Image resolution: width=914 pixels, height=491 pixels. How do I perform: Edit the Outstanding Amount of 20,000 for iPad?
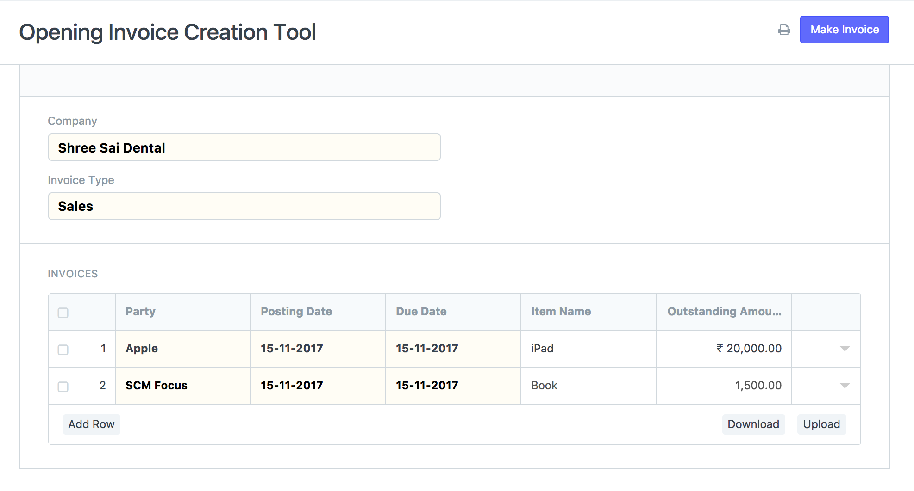723,349
